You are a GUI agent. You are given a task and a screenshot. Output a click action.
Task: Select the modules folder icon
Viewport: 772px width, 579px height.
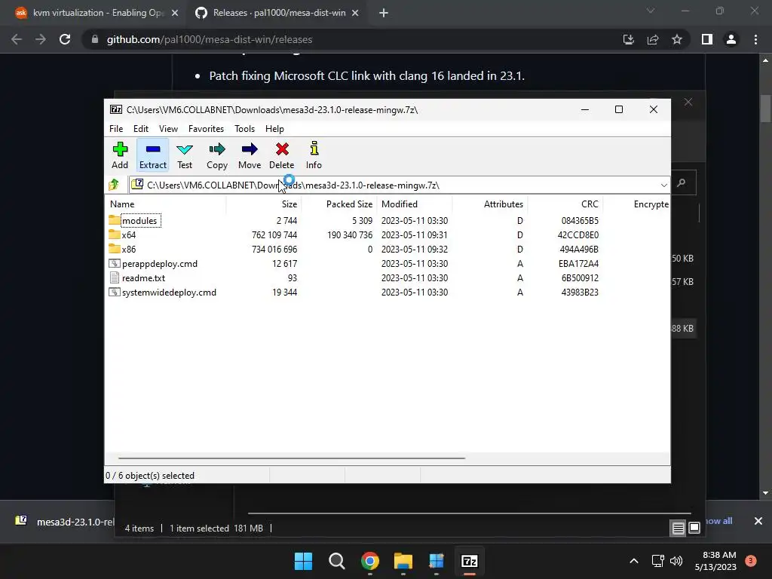pyautogui.click(x=115, y=220)
